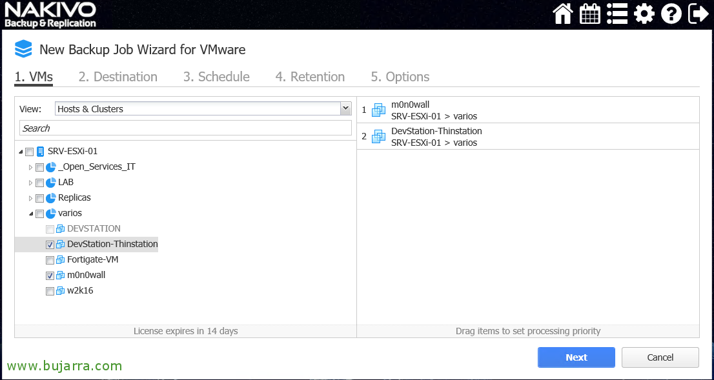Click the SRV-ESXi-01 host icon
This screenshot has width=714, height=380.
click(x=40, y=152)
